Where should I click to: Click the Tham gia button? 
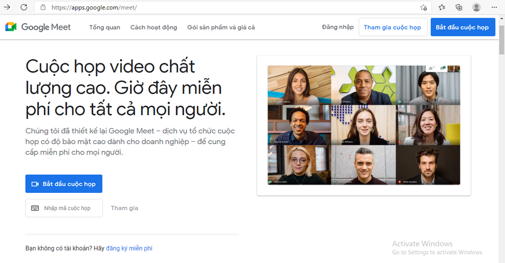pyautogui.click(x=125, y=208)
